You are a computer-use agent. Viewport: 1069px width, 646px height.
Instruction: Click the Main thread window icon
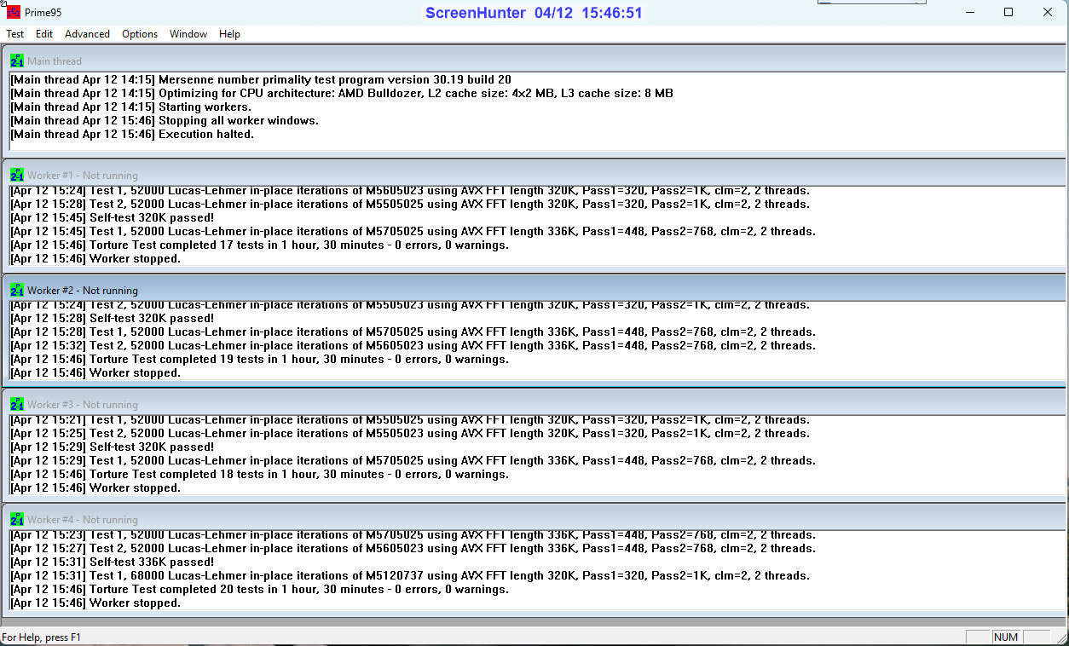(17, 61)
